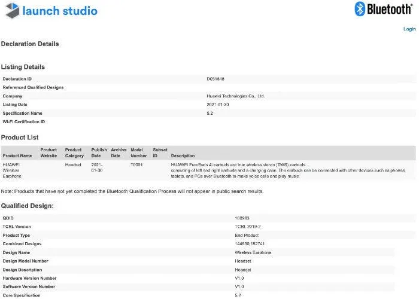
Task: Click the QDID value 160983
Action: coord(241,218)
